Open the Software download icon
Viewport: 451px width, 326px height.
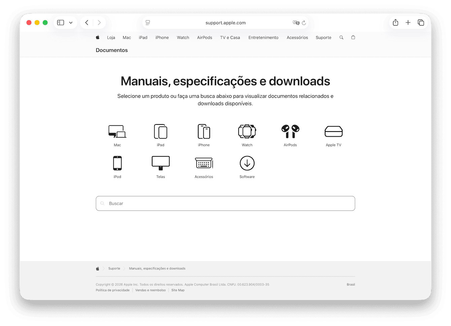pyautogui.click(x=247, y=163)
